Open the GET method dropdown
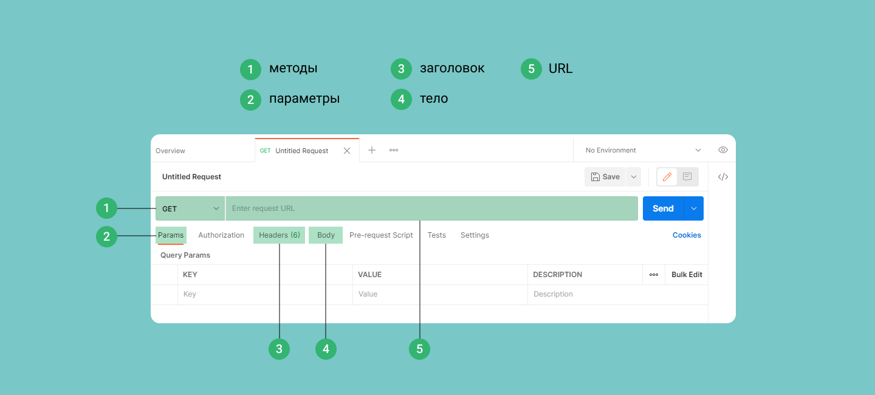The width and height of the screenshot is (875, 395). (190, 208)
